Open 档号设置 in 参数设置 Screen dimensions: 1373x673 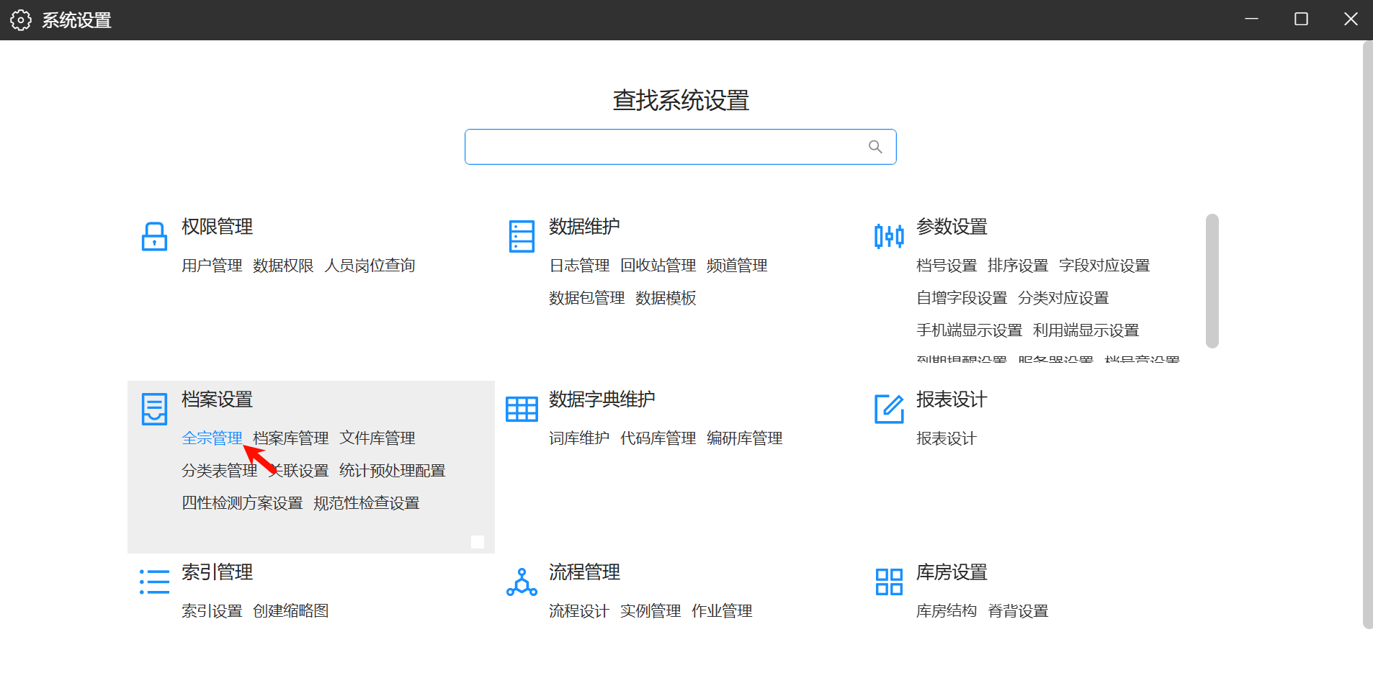pyautogui.click(x=946, y=266)
